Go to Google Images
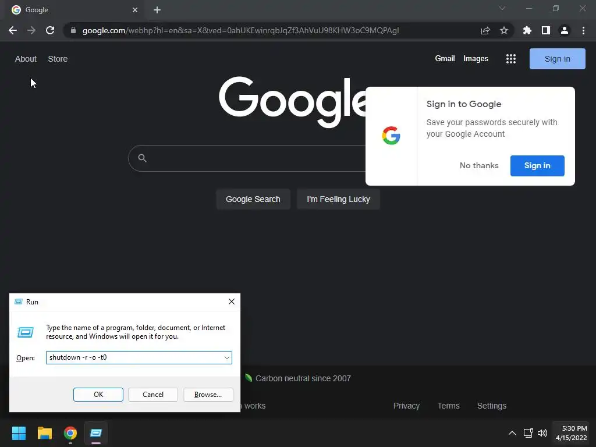 pos(476,59)
